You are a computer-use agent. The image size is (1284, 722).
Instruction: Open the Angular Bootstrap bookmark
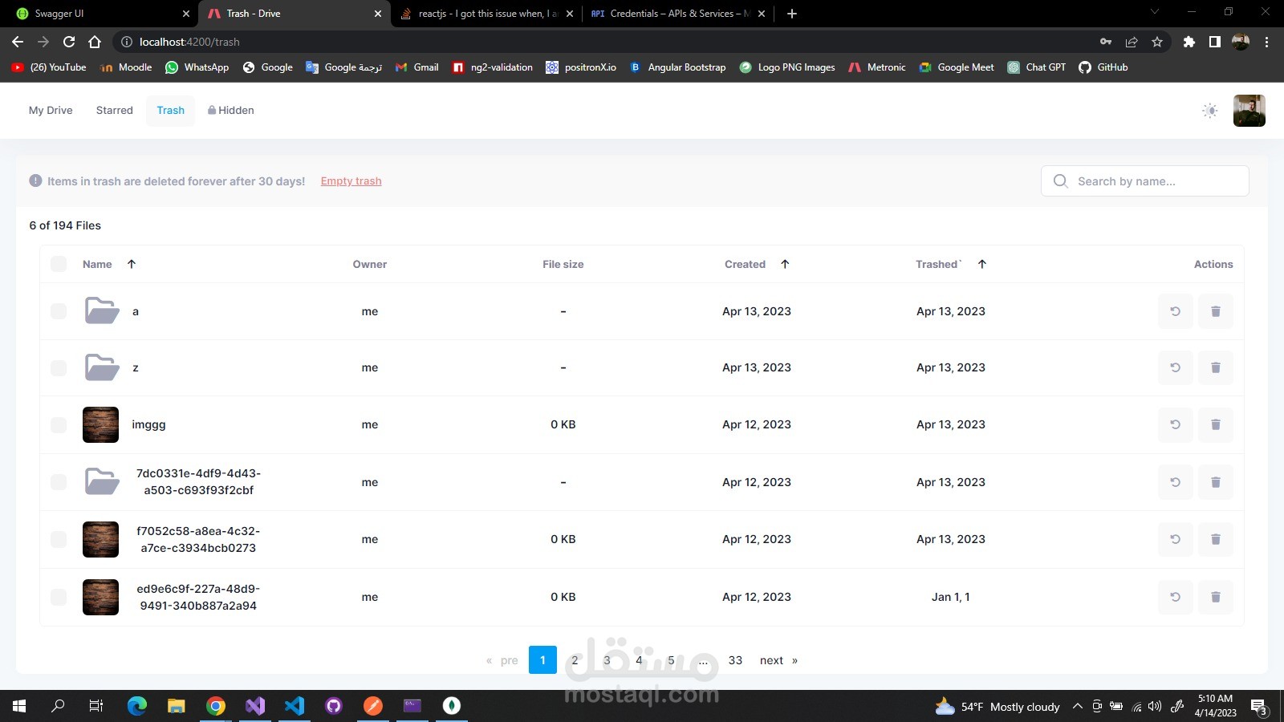click(678, 67)
